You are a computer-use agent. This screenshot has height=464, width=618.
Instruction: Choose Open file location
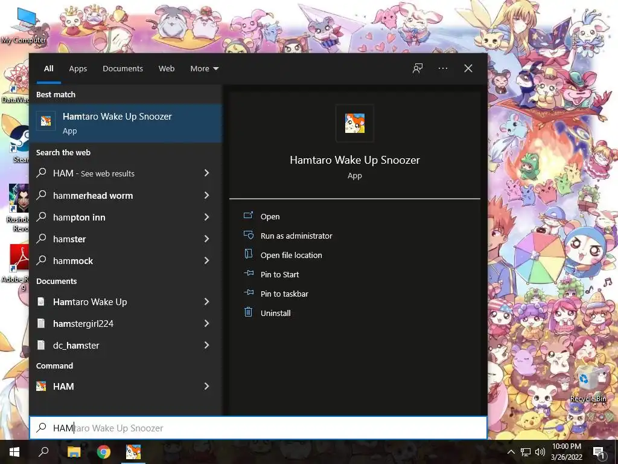click(291, 255)
